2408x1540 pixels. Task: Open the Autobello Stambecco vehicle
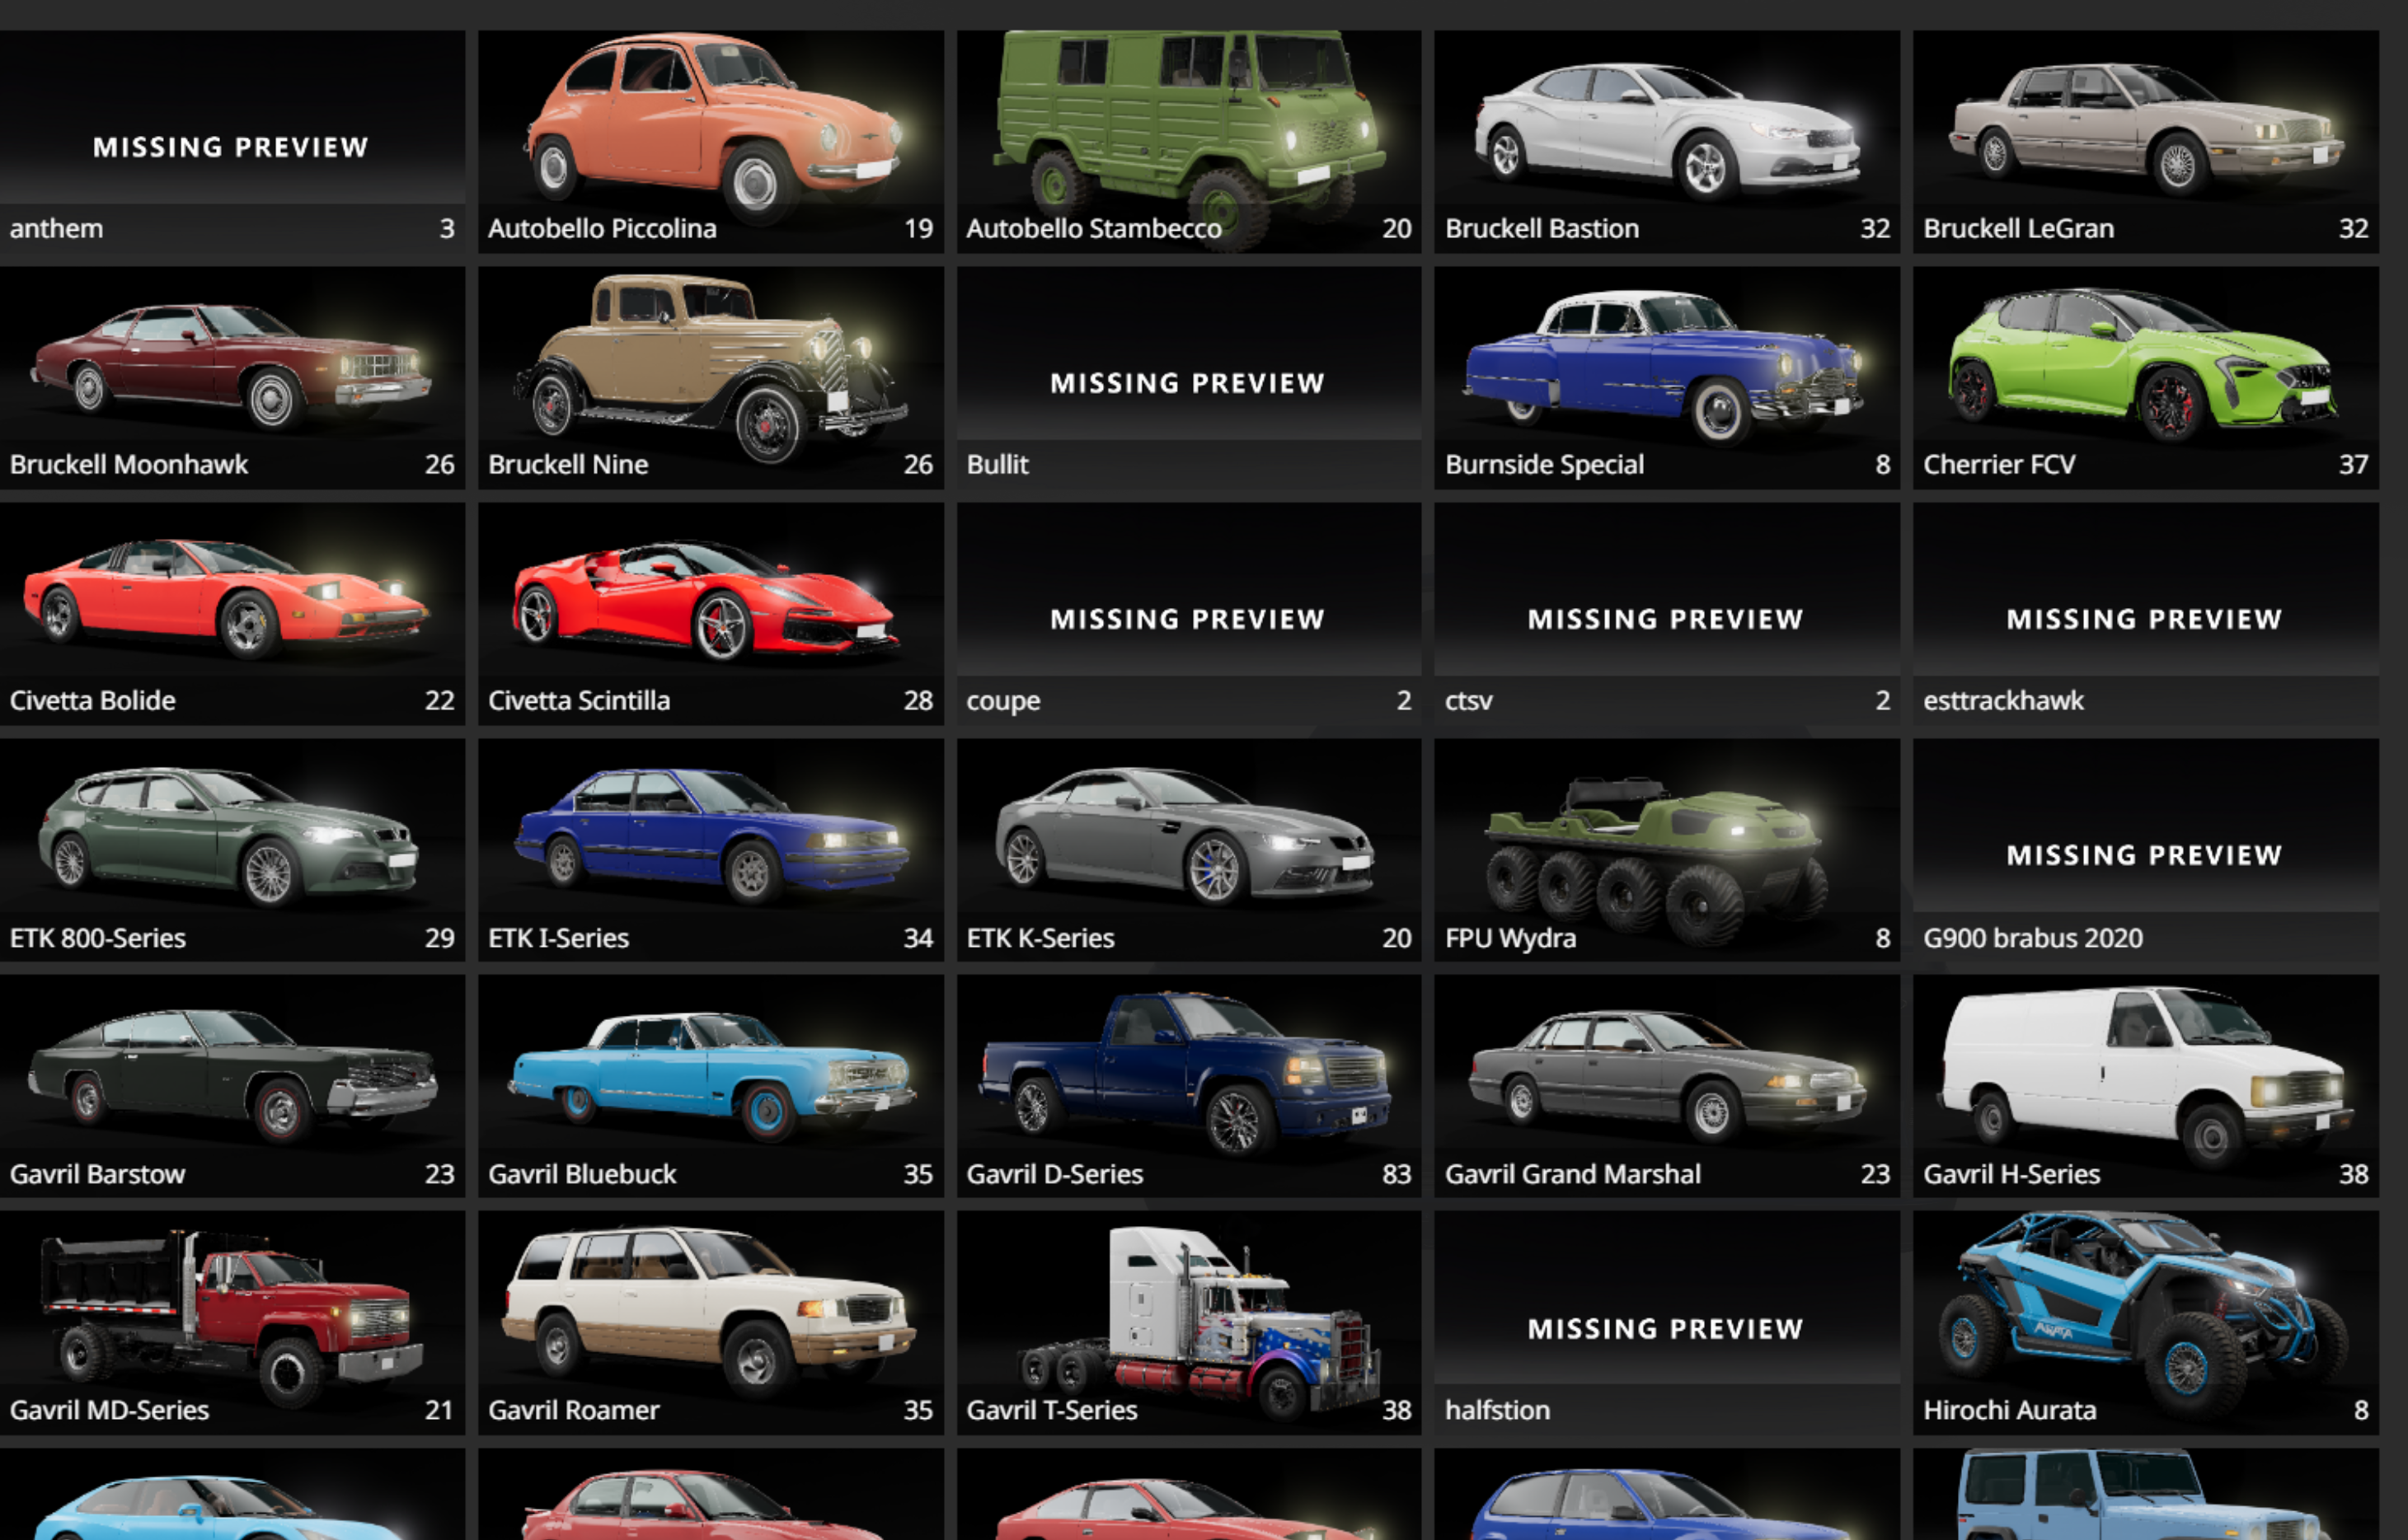click(x=1189, y=141)
